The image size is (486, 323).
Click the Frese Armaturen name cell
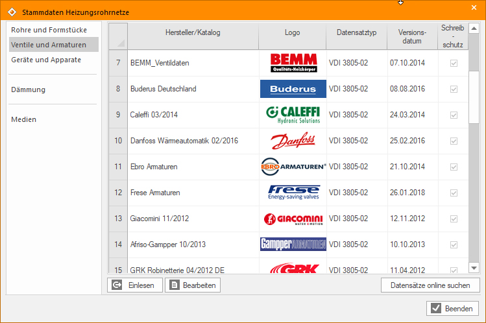[193, 193]
